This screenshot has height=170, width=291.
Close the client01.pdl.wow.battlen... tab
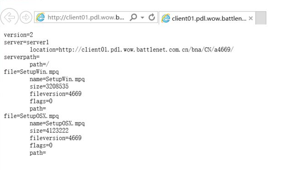click(251, 18)
